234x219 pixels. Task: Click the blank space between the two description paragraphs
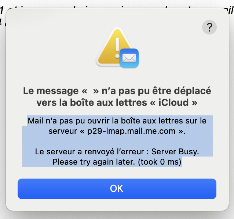tap(117, 141)
